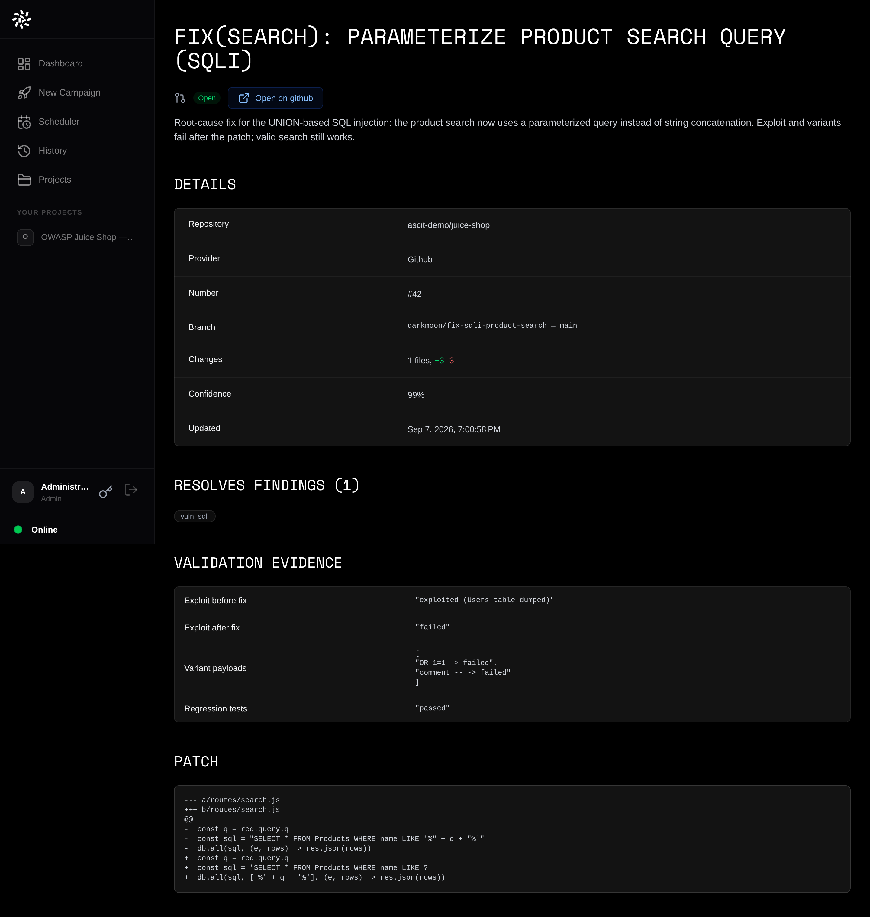Click the green Open status badge
Image resolution: width=870 pixels, height=917 pixels.
click(x=207, y=98)
